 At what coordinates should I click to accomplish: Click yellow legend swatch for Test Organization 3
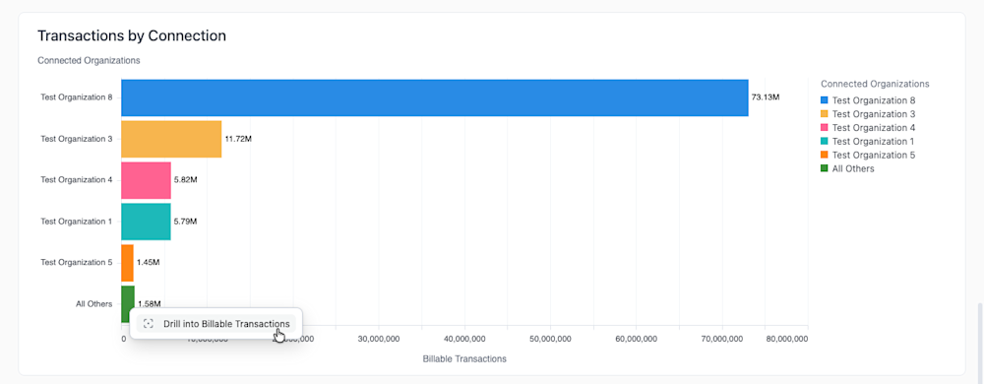tap(825, 114)
